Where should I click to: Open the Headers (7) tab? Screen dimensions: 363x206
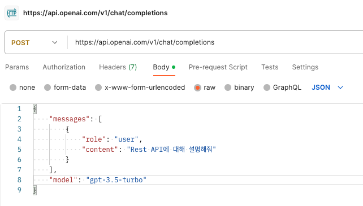(x=118, y=67)
